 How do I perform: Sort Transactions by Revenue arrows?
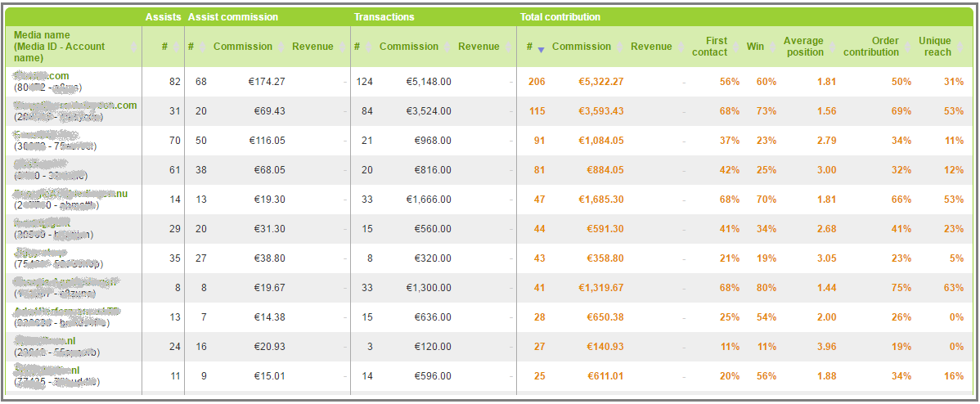tap(508, 47)
